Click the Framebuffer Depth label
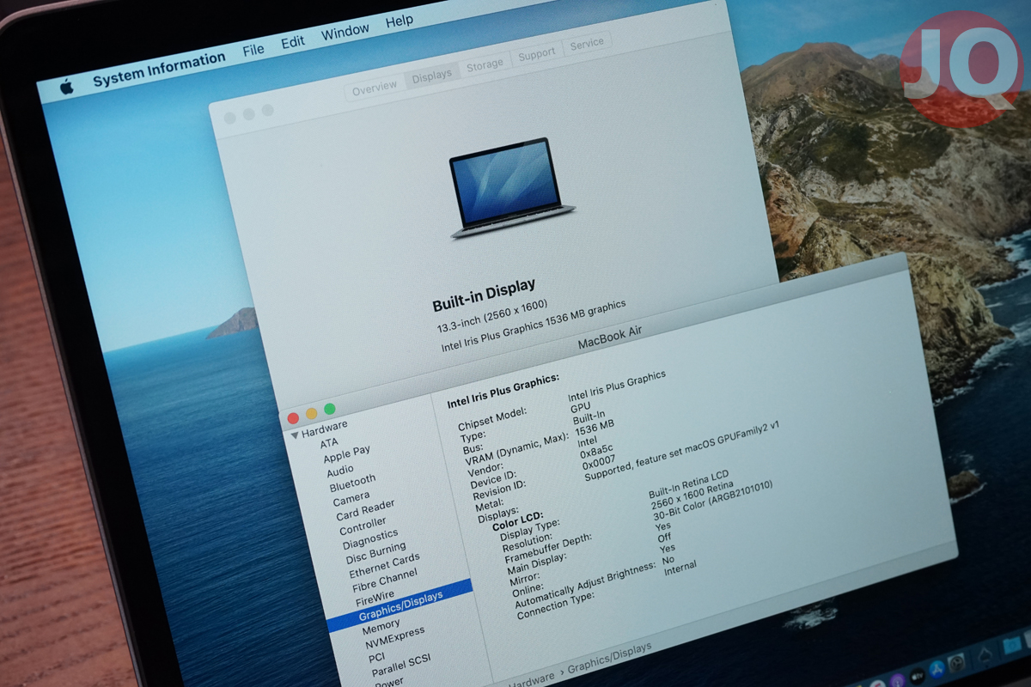 [549, 547]
